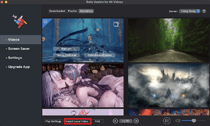Click the Delete Local Video button
The width and height of the screenshot is (210, 126).
100,55
